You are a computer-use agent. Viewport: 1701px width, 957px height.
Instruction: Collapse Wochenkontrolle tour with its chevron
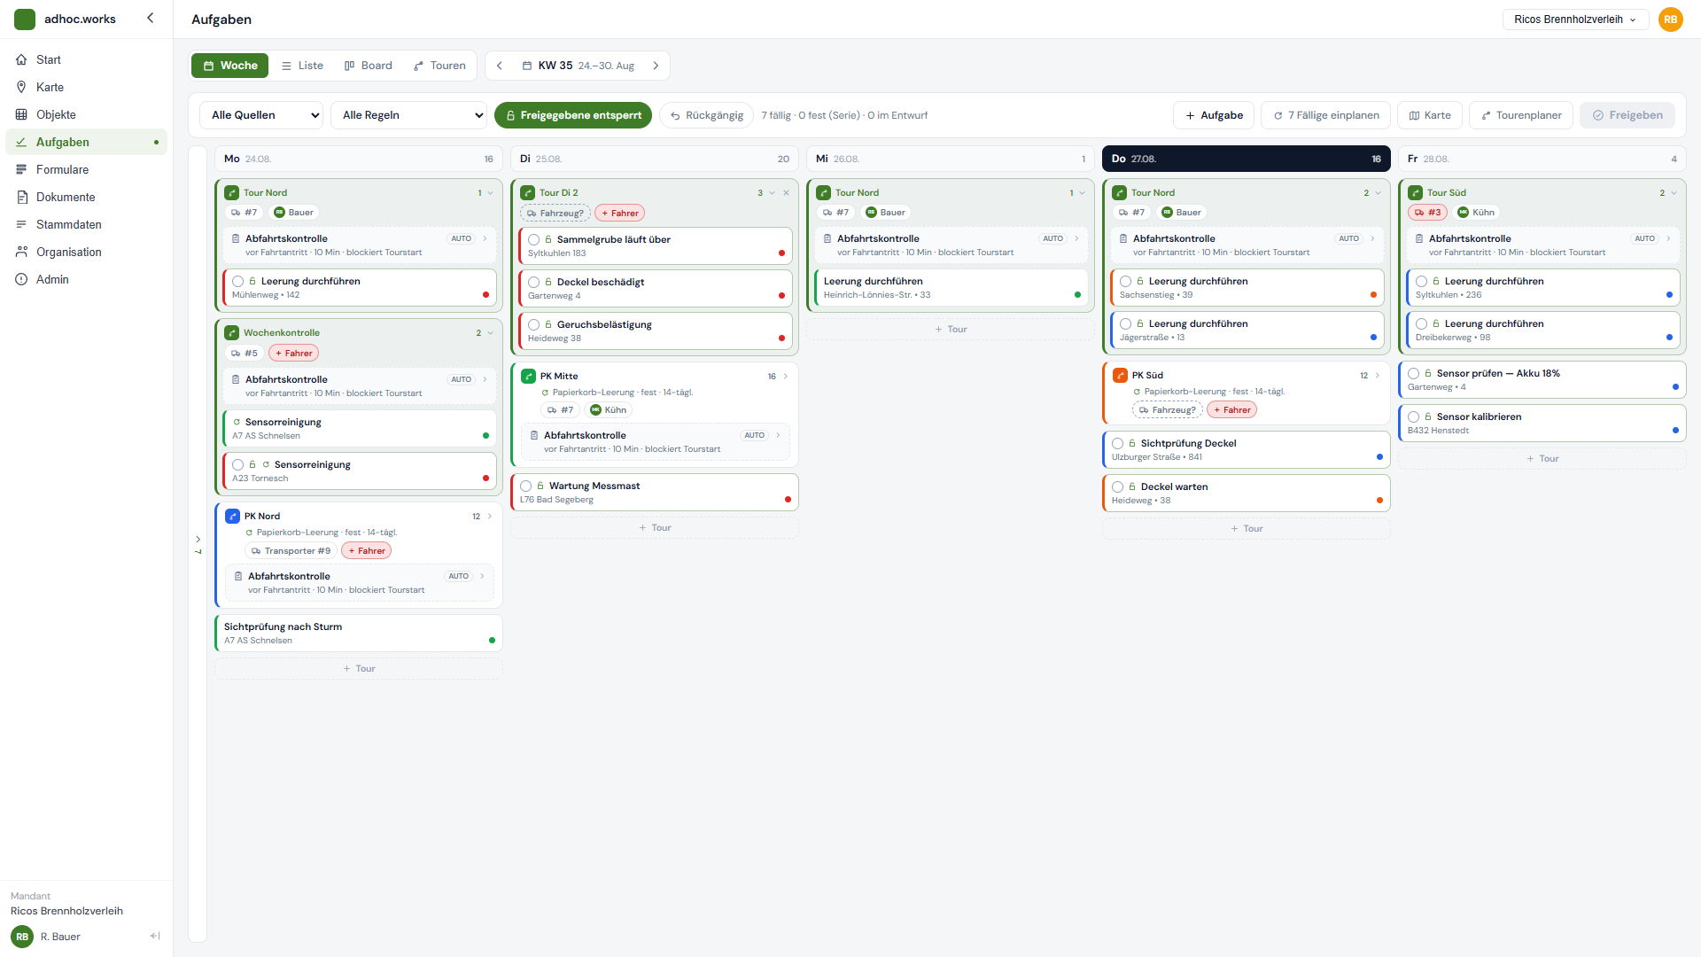pos(491,333)
